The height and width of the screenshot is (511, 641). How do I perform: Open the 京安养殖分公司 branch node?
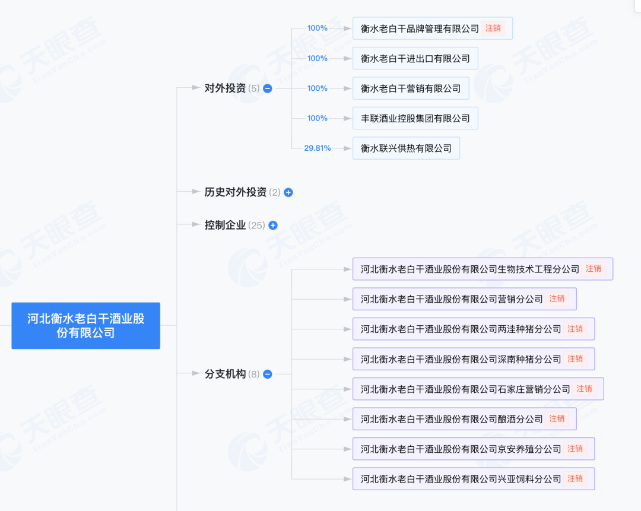pyautogui.click(x=474, y=449)
